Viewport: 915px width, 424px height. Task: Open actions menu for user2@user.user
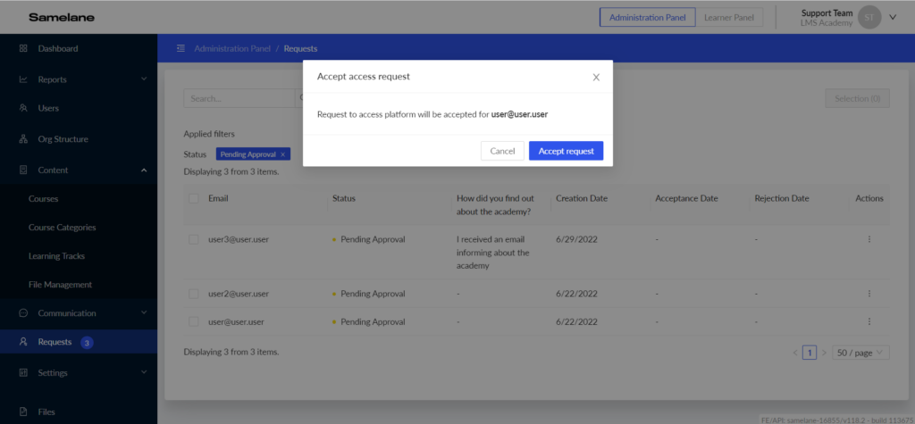click(869, 293)
